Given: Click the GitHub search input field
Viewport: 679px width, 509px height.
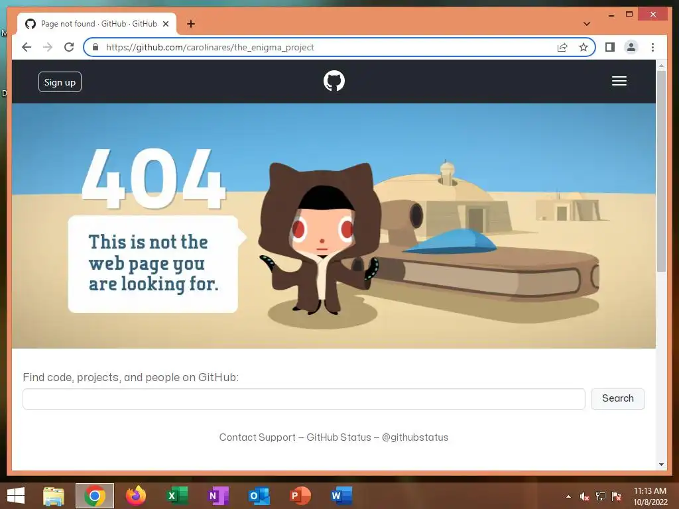Looking at the screenshot, I should (304, 398).
